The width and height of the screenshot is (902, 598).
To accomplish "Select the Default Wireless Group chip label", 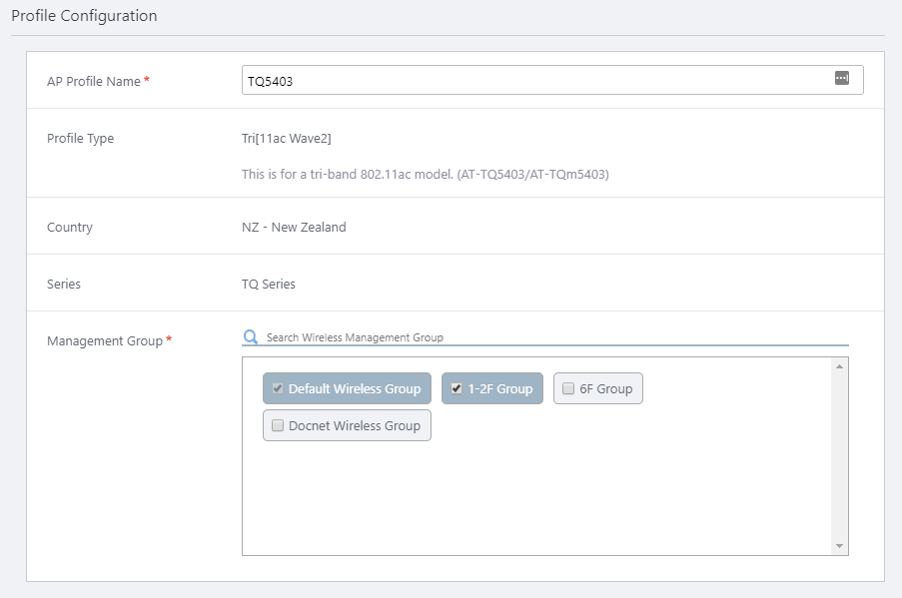I will [355, 388].
